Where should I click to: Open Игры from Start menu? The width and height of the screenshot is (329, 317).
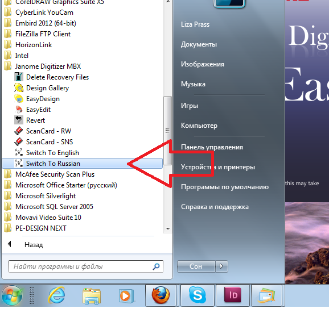pyautogui.click(x=190, y=106)
